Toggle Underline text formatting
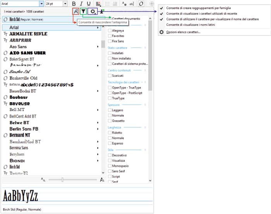 pyautogui.click(x=89, y=3)
